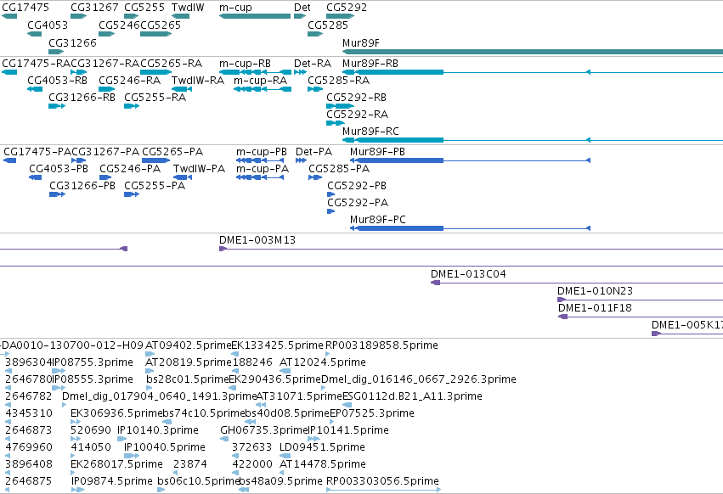Click EST EK268017.5prime label

116,464
